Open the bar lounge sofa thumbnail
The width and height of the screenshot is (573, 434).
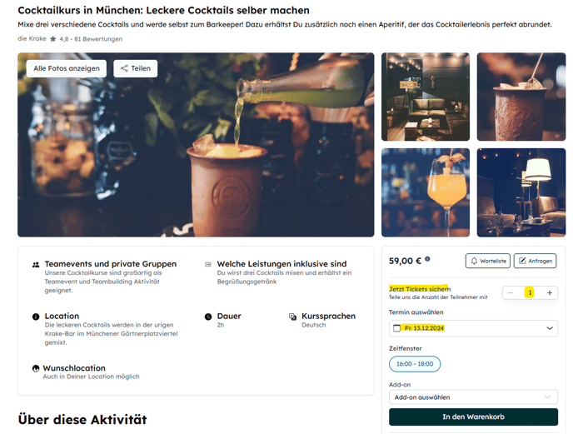[426, 97]
